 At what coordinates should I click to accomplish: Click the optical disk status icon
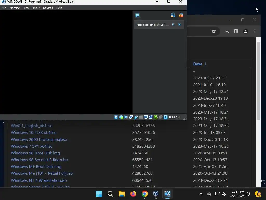(121, 117)
